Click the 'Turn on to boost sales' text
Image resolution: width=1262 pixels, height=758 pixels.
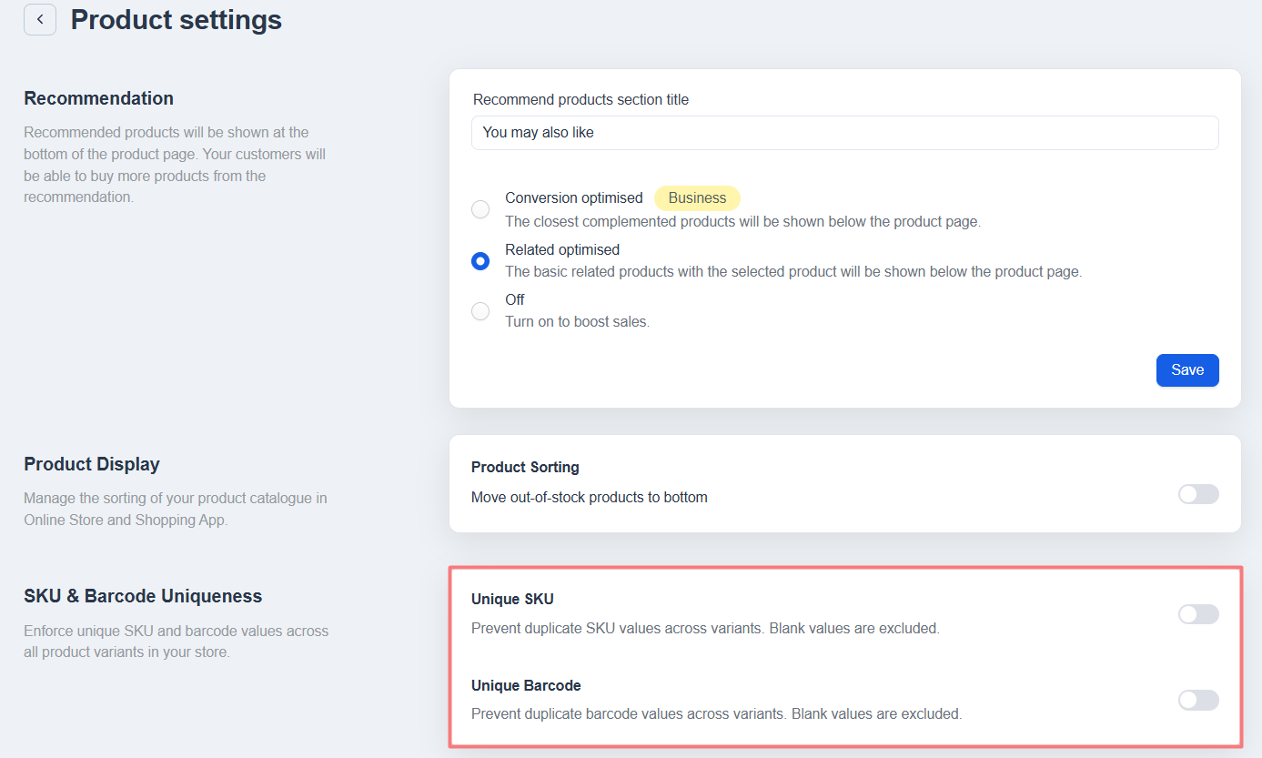tap(577, 321)
